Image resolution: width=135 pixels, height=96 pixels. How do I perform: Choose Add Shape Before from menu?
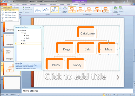click(x=10, y=12)
